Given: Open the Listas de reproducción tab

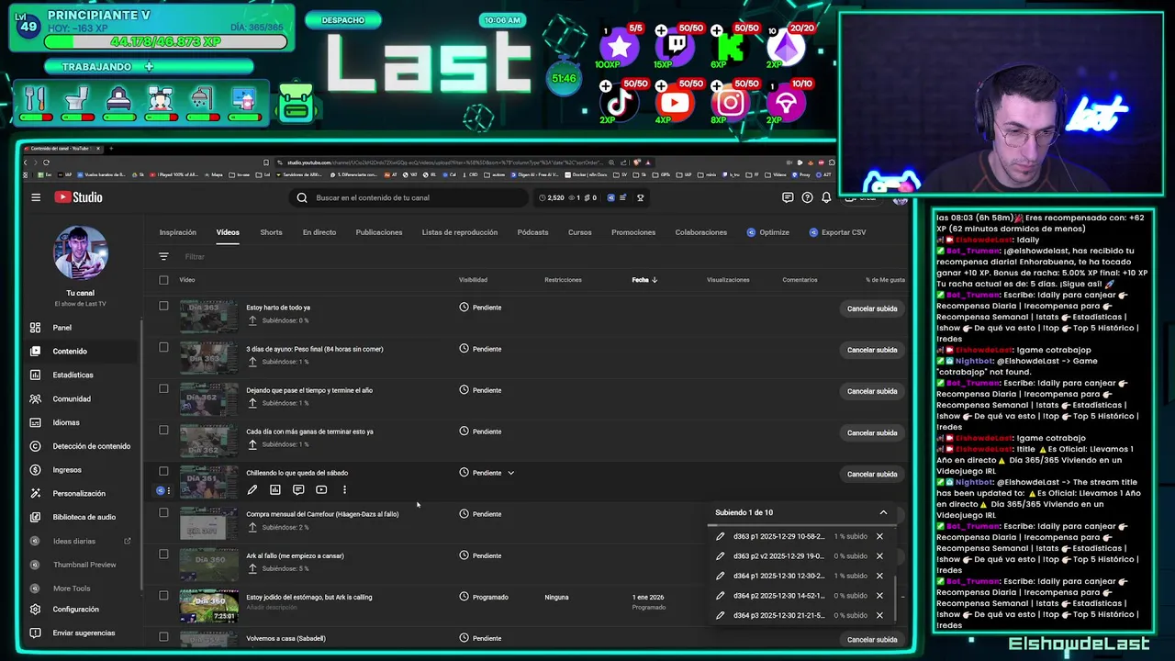Looking at the screenshot, I should tap(460, 232).
